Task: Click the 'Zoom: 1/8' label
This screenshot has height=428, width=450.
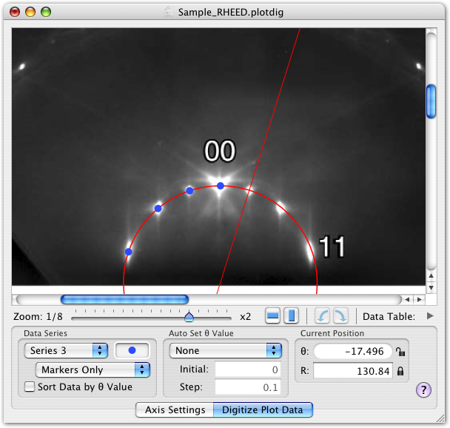Action: [38, 317]
